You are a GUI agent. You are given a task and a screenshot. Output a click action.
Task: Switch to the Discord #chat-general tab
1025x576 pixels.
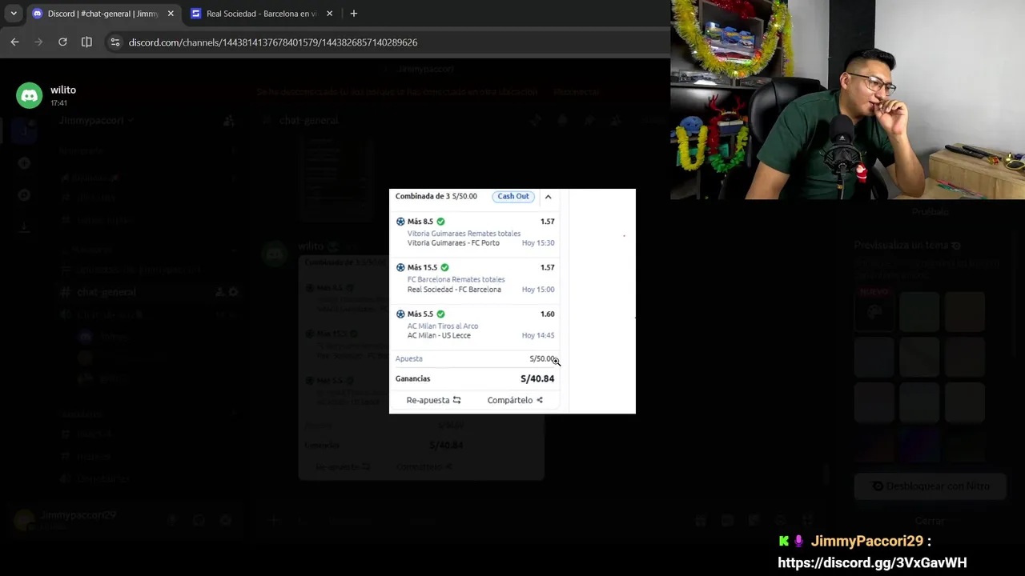[103, 14]
